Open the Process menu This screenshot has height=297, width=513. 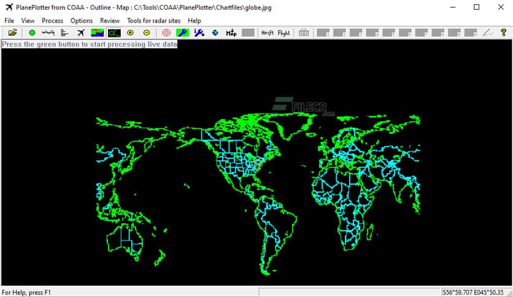(52, 21)
